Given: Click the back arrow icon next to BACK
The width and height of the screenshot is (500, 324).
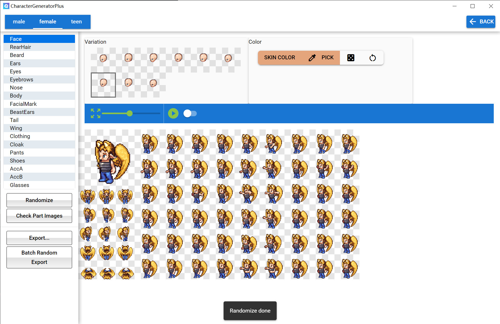Looking at the screenshot, I should [472, 22].
